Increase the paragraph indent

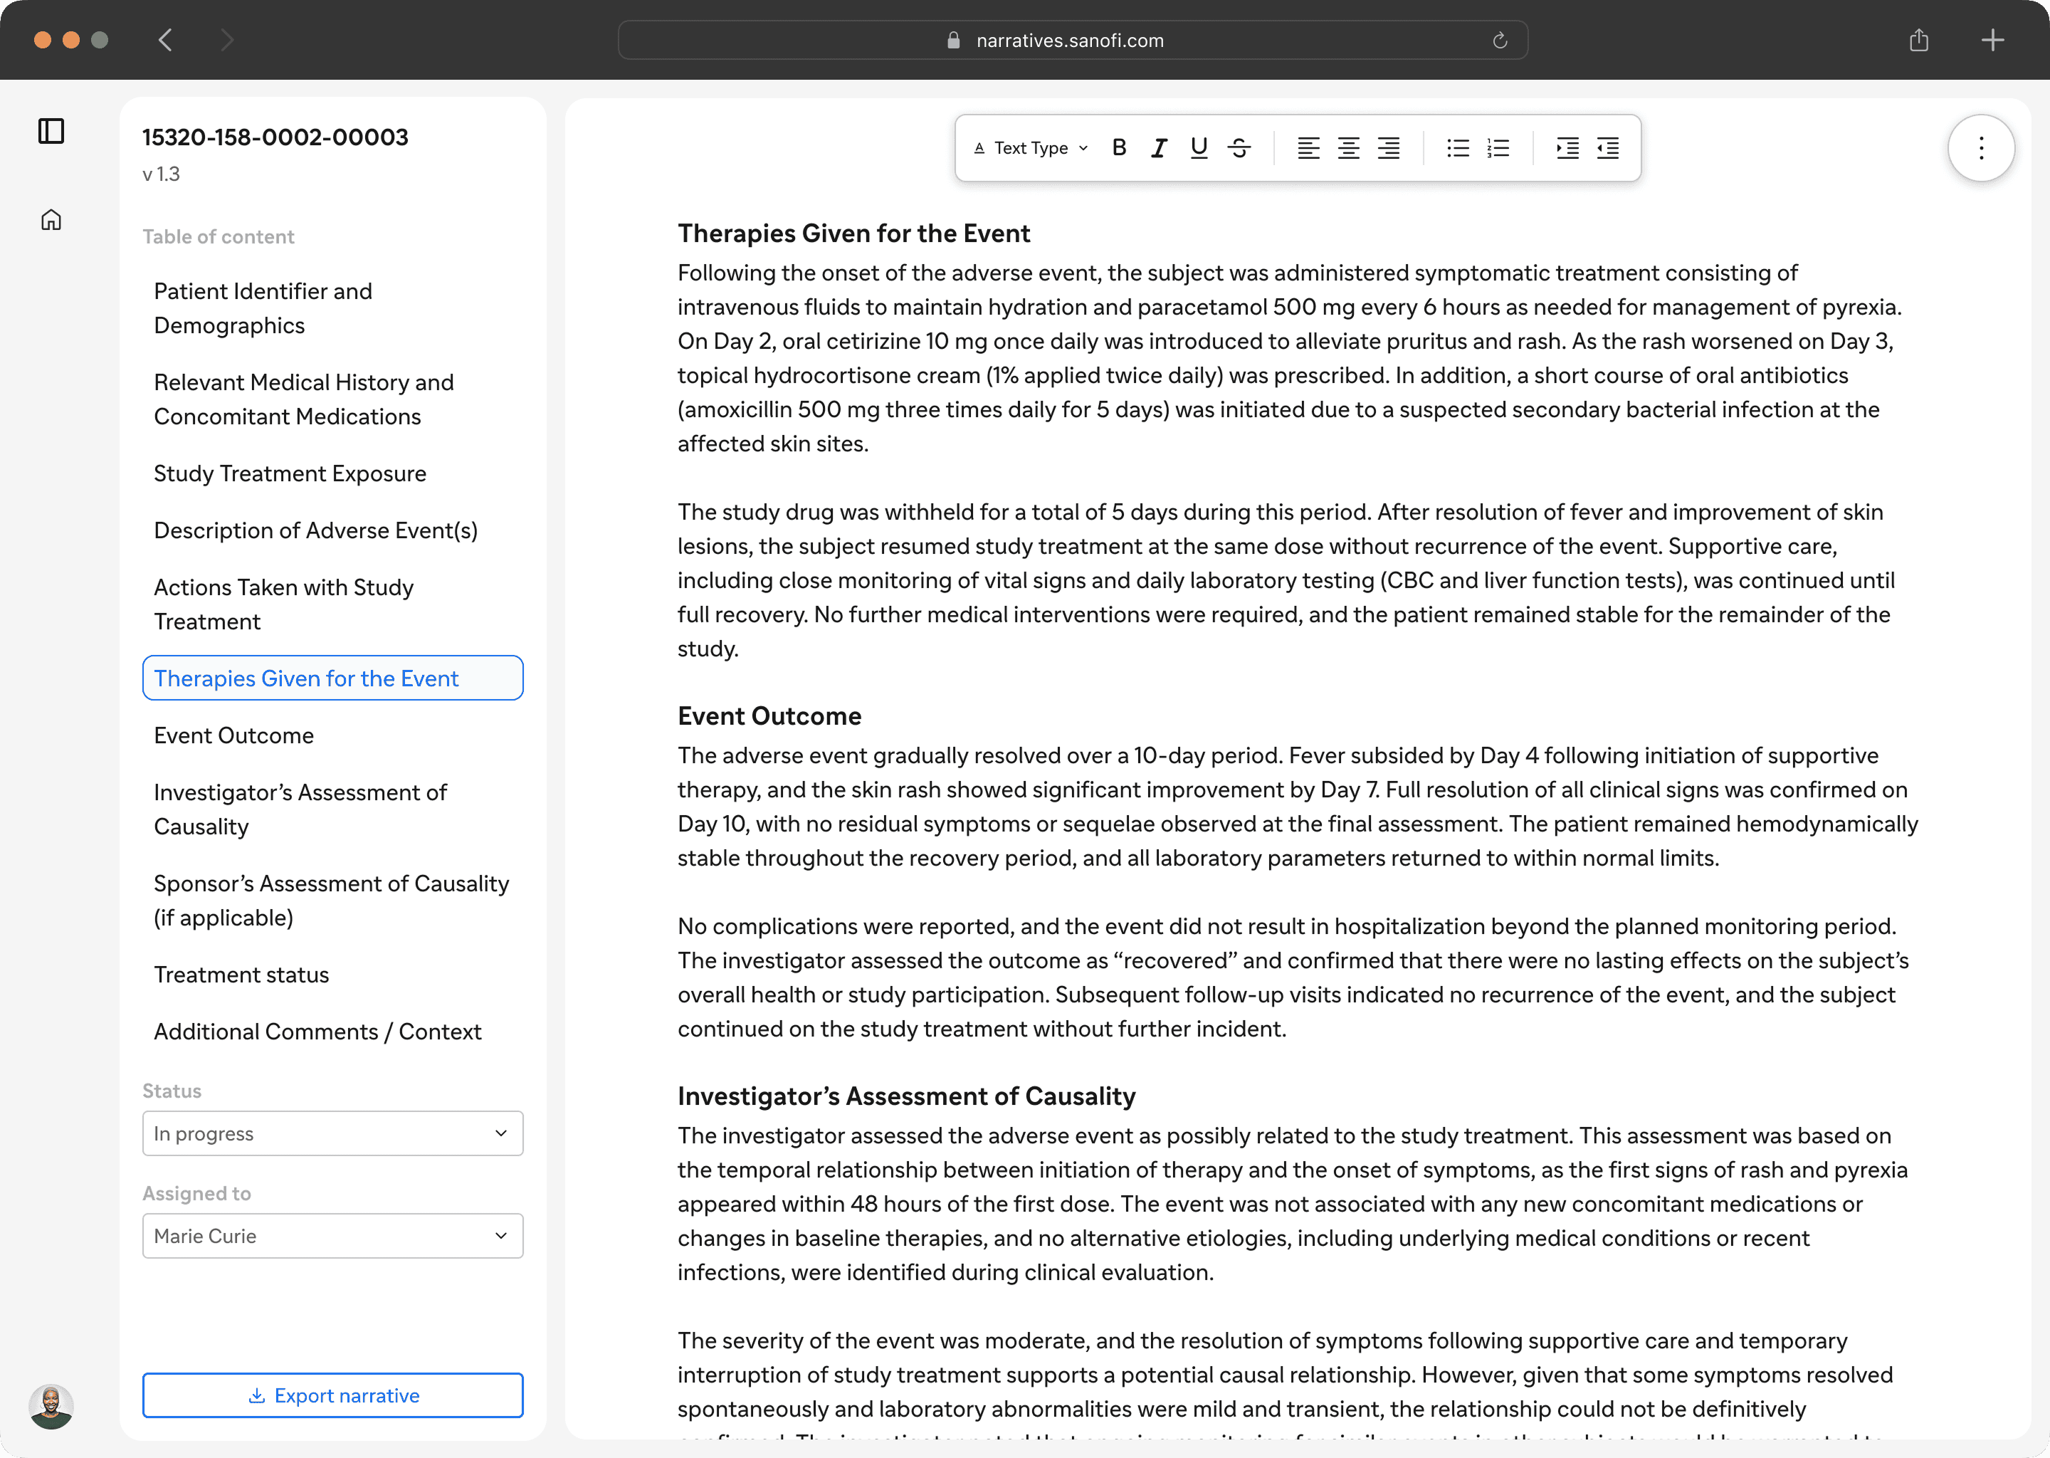(x=1567, y=148)
